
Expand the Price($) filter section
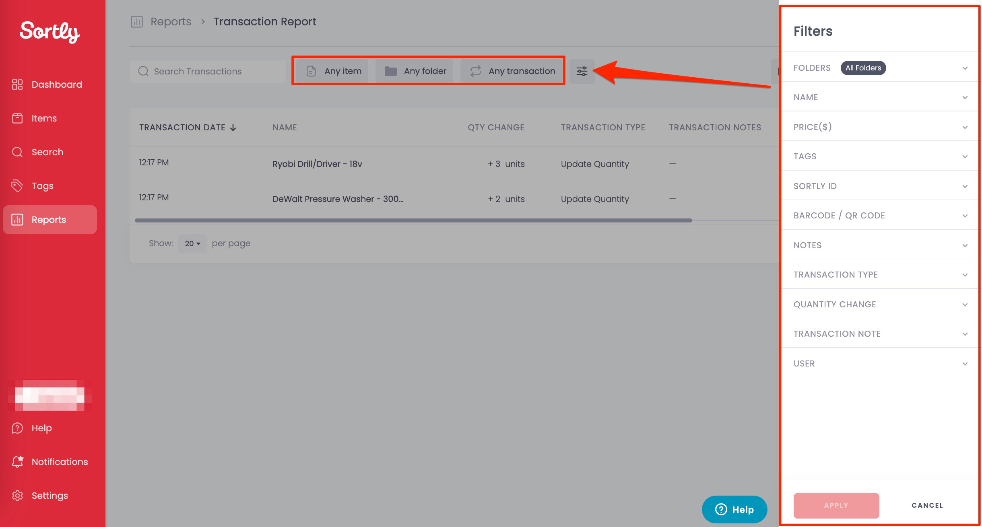[879, 127]
